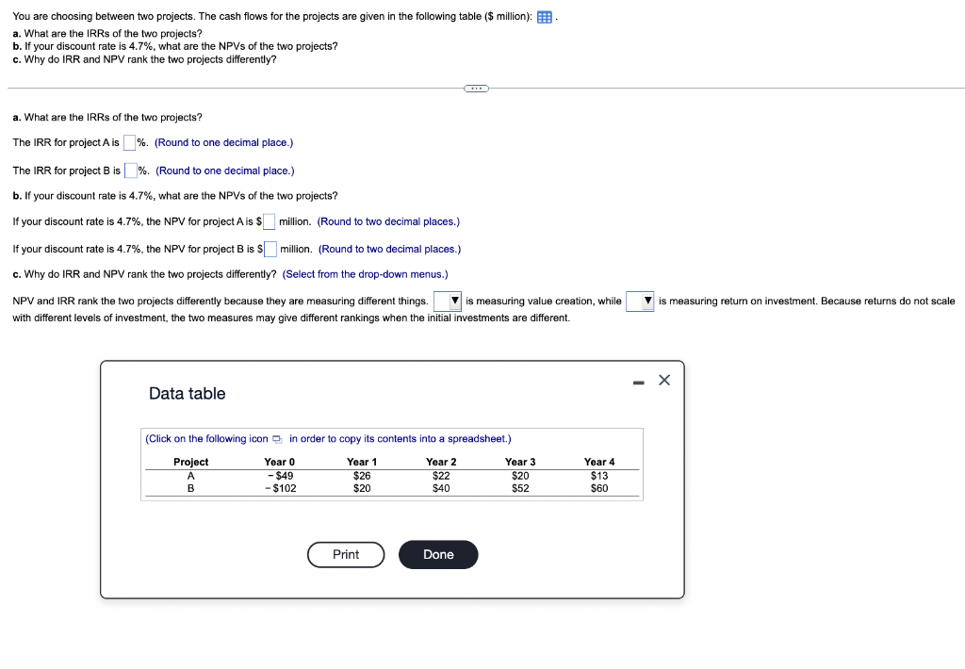Click the Print button

tap(345, 554)
